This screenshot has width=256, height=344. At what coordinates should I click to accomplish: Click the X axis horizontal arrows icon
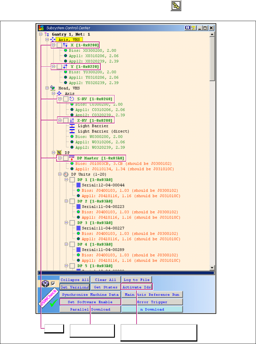[x=65, y=45]
